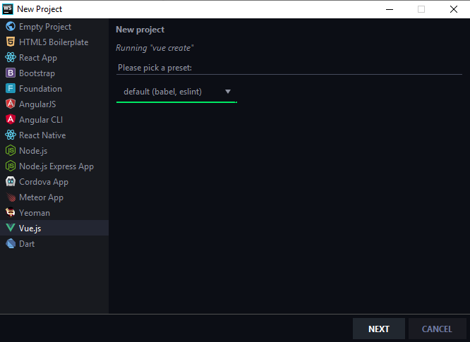Viewport: 470px width, 342px height.
Task: Choose Cordova App project type
Action: pos(54,181)
